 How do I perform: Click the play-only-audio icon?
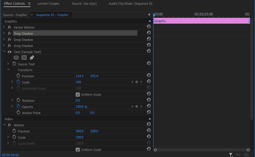(239, 155)
